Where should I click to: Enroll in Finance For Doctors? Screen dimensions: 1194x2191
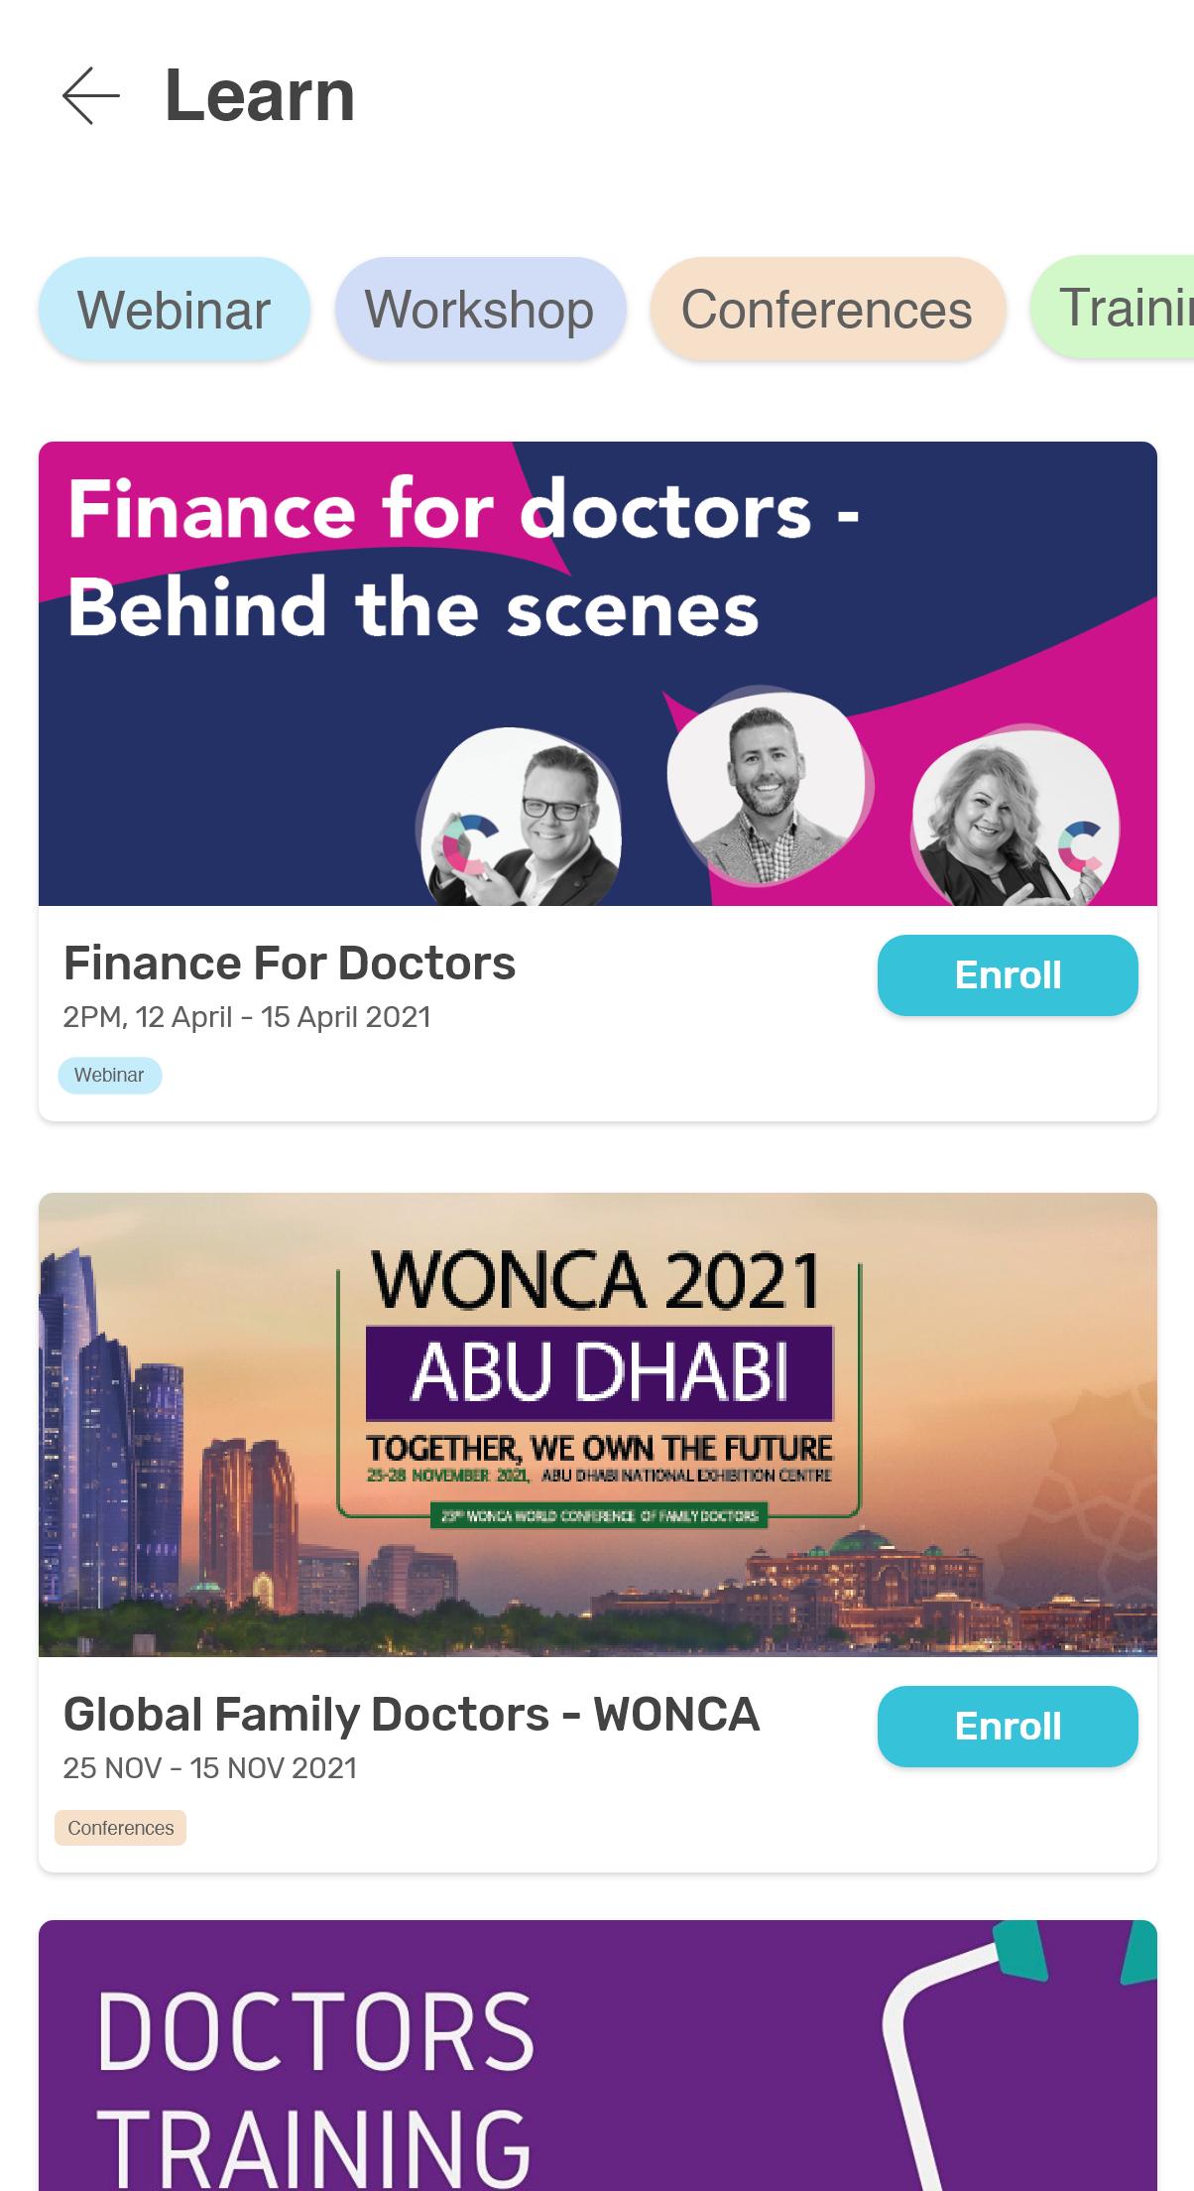tap(1008, 975)
